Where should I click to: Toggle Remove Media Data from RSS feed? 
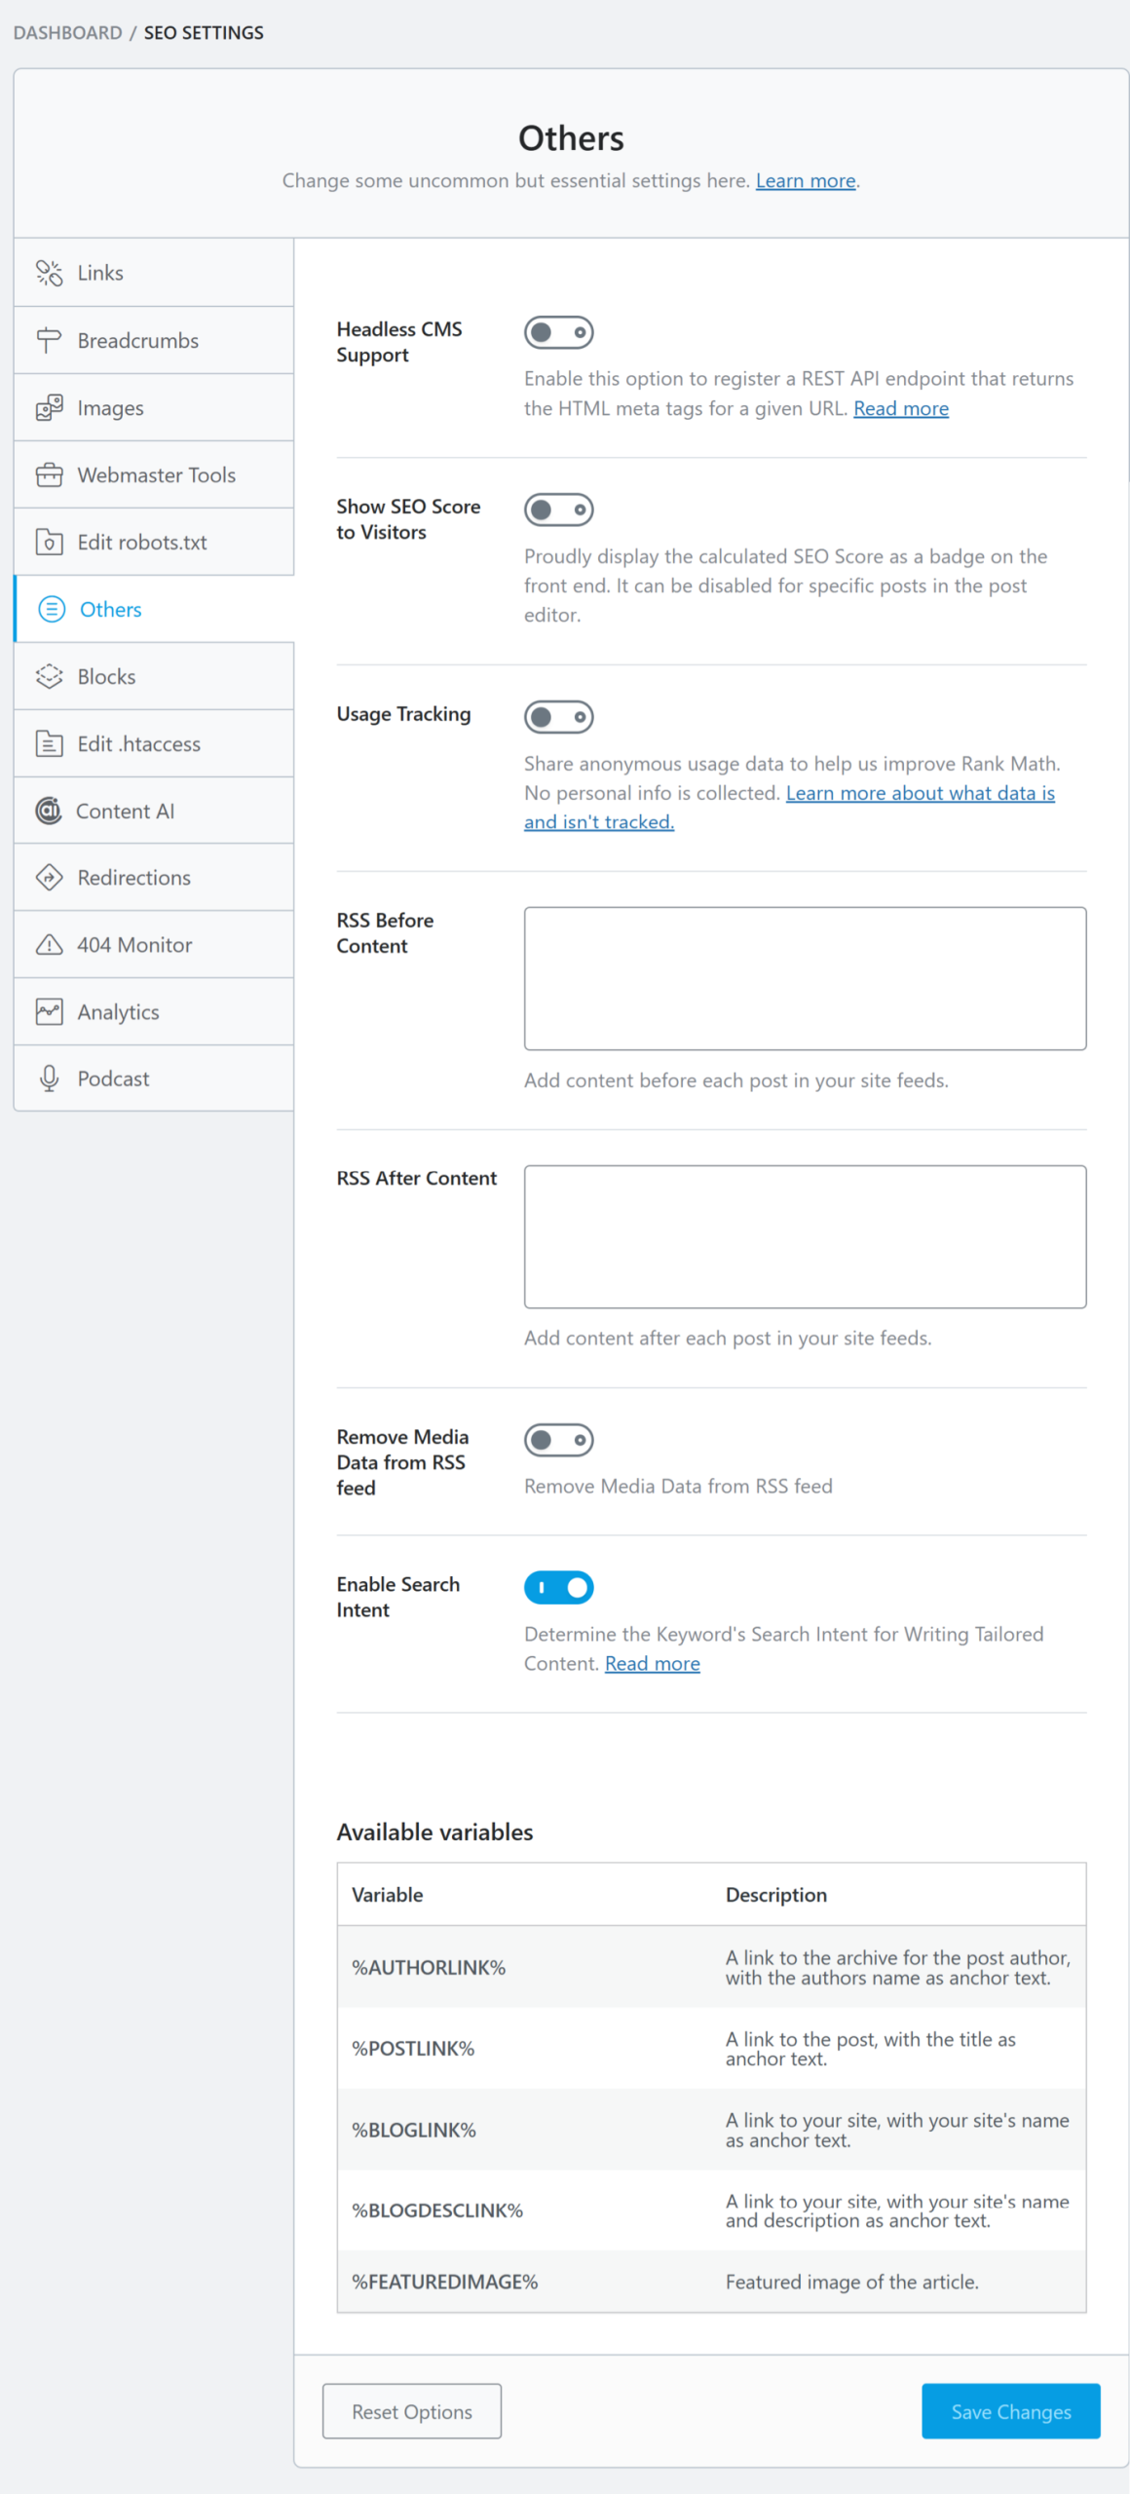click(x=559, y=1440)
